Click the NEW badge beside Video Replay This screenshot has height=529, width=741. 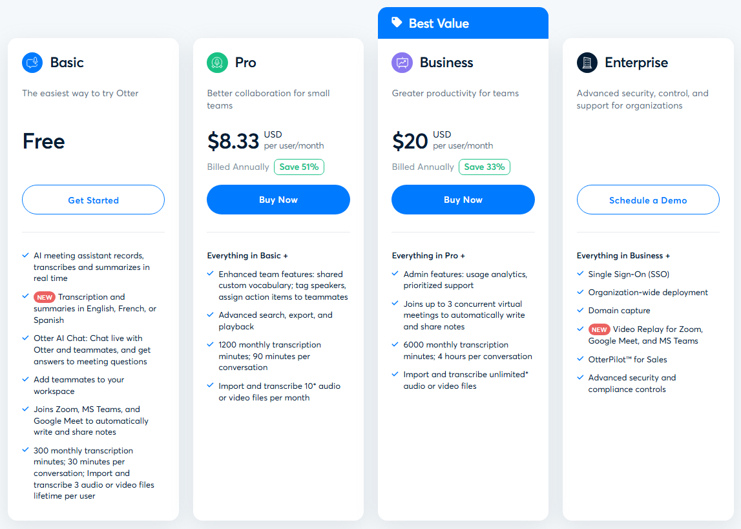coord(599,329)
